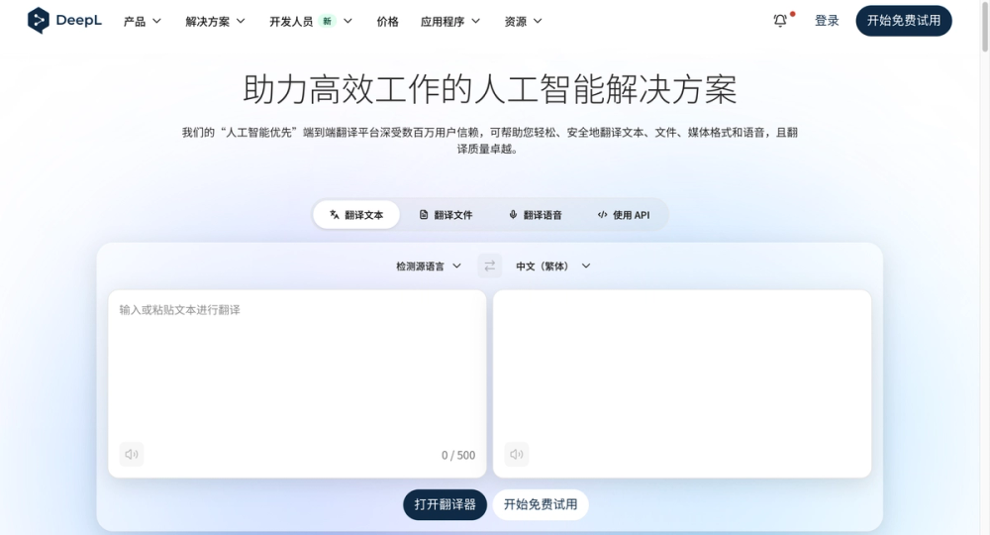Play translated text audio speaker

coord(517,454)
